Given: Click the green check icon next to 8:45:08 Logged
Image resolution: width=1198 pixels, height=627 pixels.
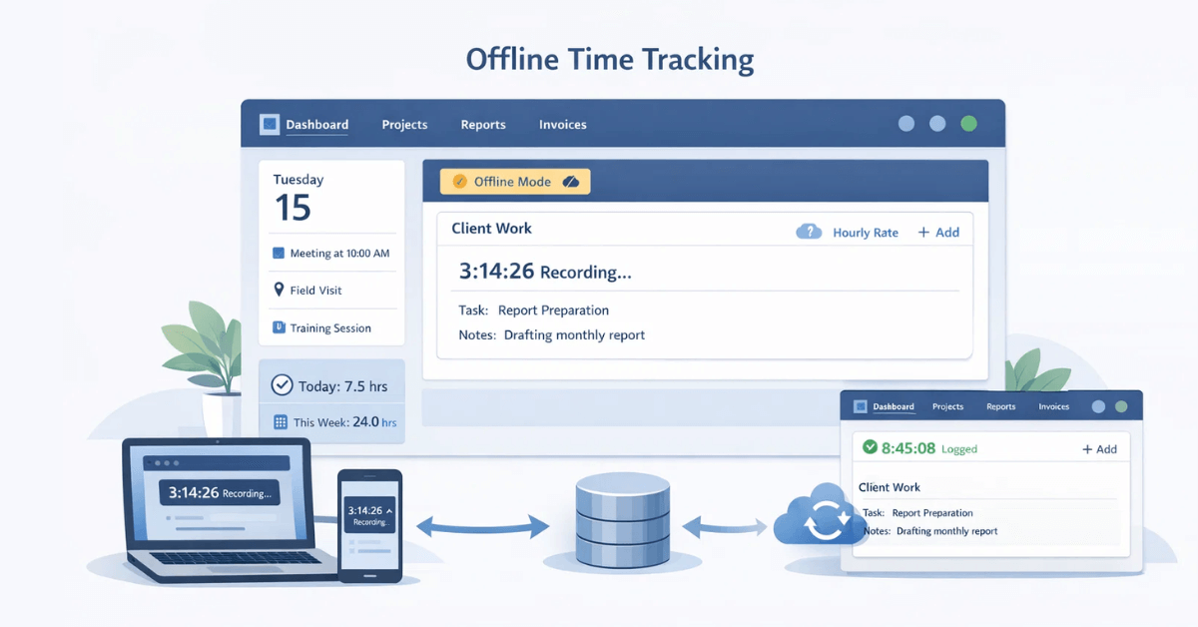Looking at the screenshot, I should click(x=871, y=449).
